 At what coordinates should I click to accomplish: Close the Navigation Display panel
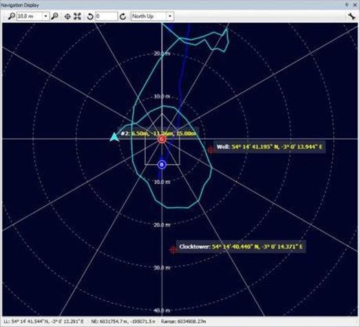(x=354, y=4)
